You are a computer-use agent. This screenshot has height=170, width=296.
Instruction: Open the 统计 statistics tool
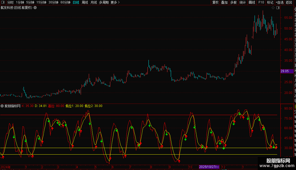[x=243, y=3]
